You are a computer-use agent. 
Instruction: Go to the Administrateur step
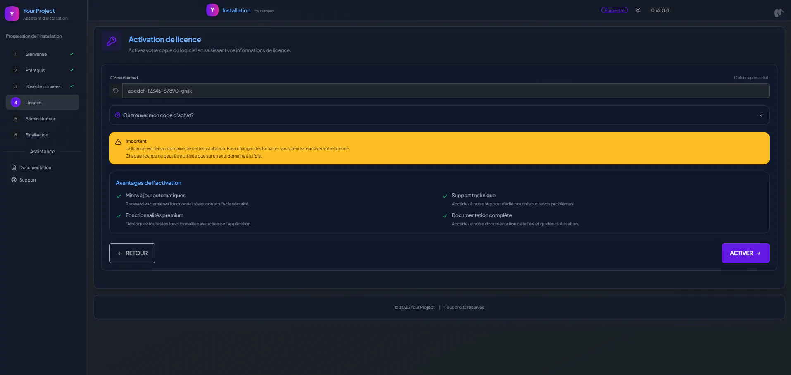coord(40,119)
